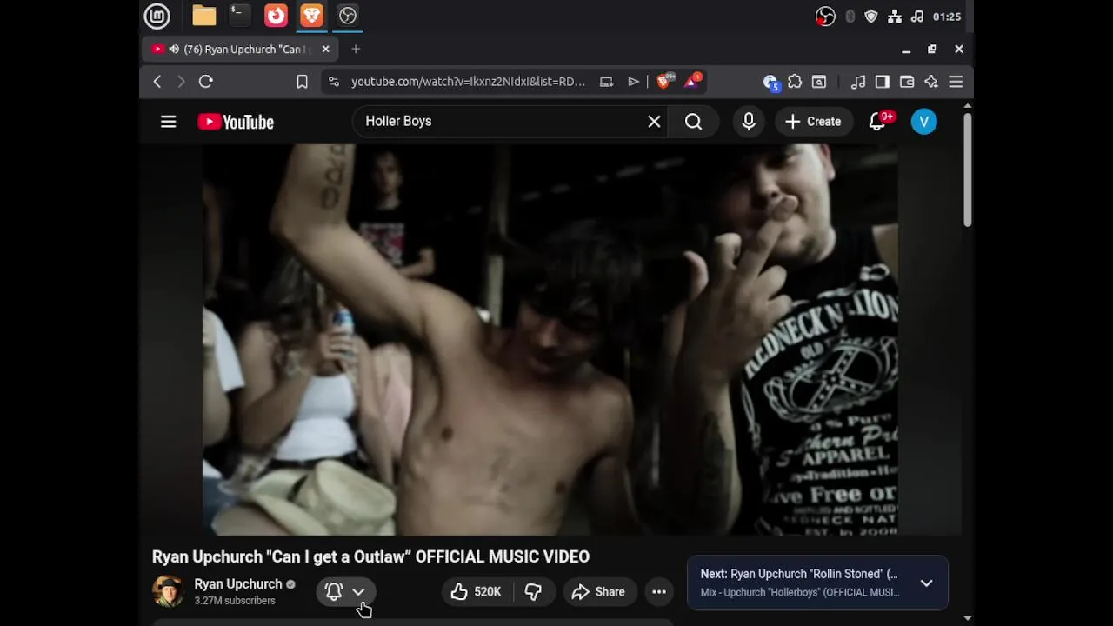Open the Extensions puzzle icon

pyautogui.click(x=795, y=82)
